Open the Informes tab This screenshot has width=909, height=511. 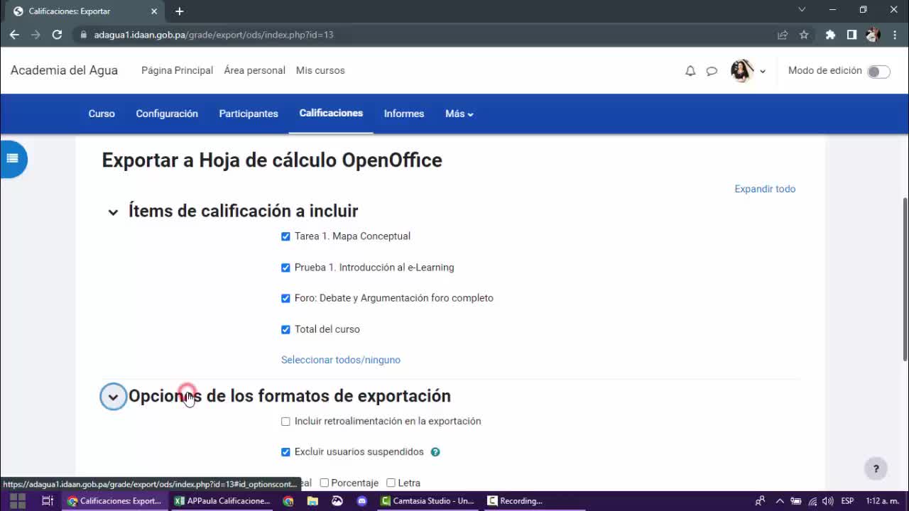click(404, 114)
